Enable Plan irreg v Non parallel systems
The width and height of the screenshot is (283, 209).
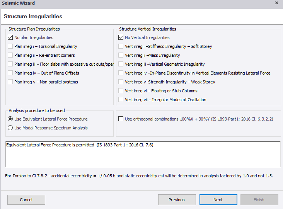click(10, 82)
